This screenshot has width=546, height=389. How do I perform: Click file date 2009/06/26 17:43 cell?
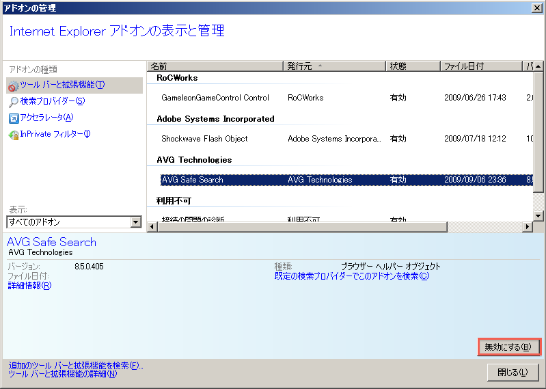[475, 98]
